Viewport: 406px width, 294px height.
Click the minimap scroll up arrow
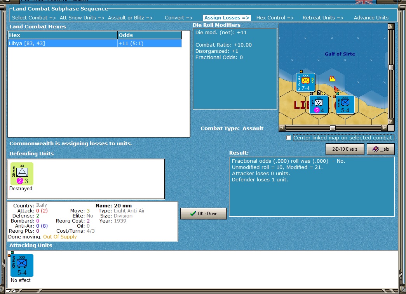pyautogui.click(x=391, y=26)
